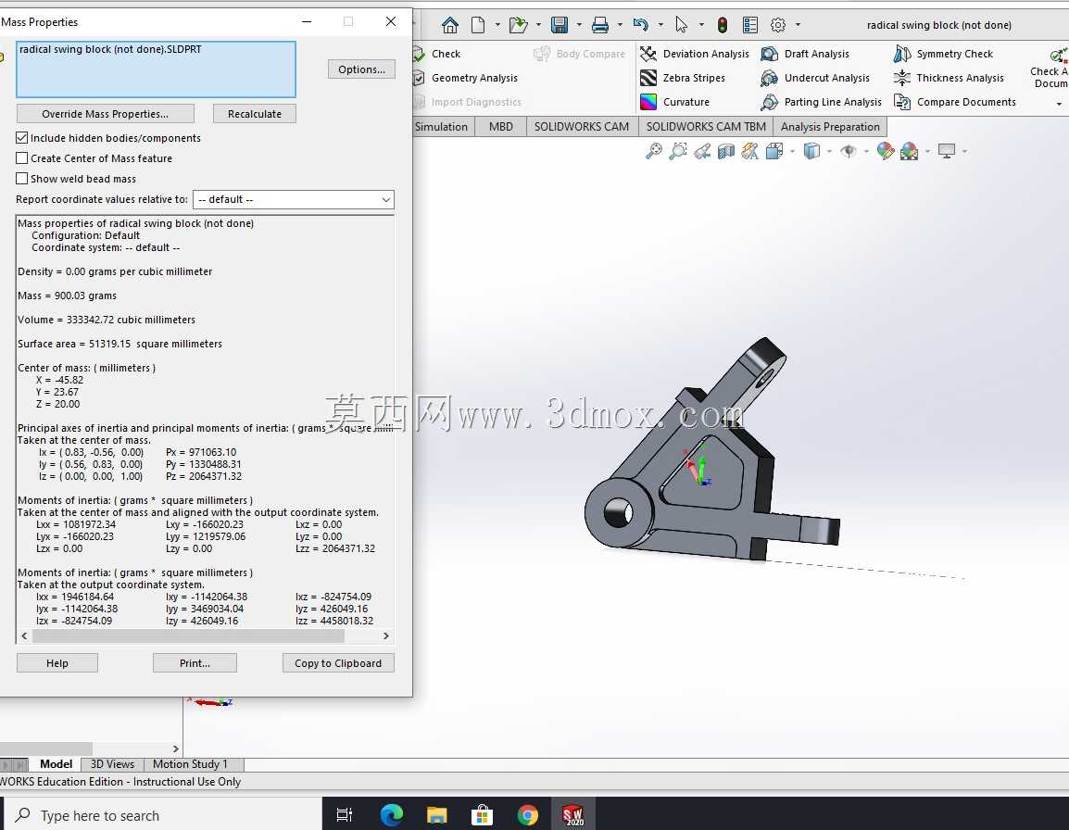This screenshot has width=1069, height=830.
Task: Expand the Open file dropdown arrow
Action: pyautogui.click(x=538, y=25)
